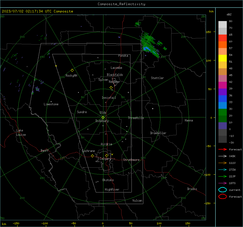
Task: Click the Sundre map label
Action: 82,112
